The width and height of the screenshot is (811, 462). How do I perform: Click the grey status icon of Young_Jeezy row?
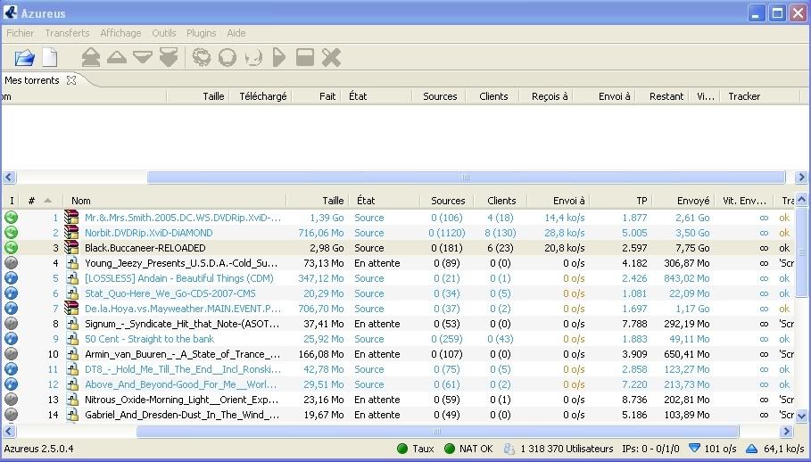[x=11, y=263]
